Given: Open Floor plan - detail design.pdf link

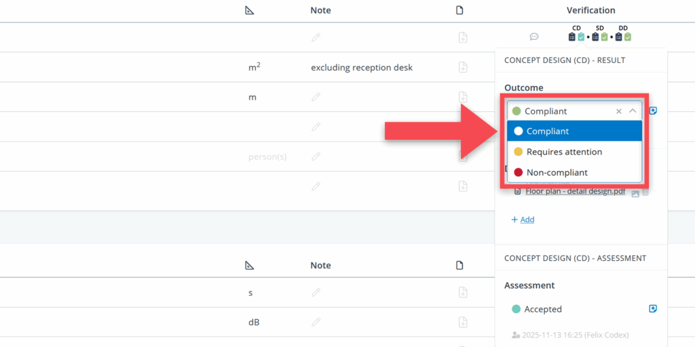Looking at the screenshot, I should (x=575, y=192).
